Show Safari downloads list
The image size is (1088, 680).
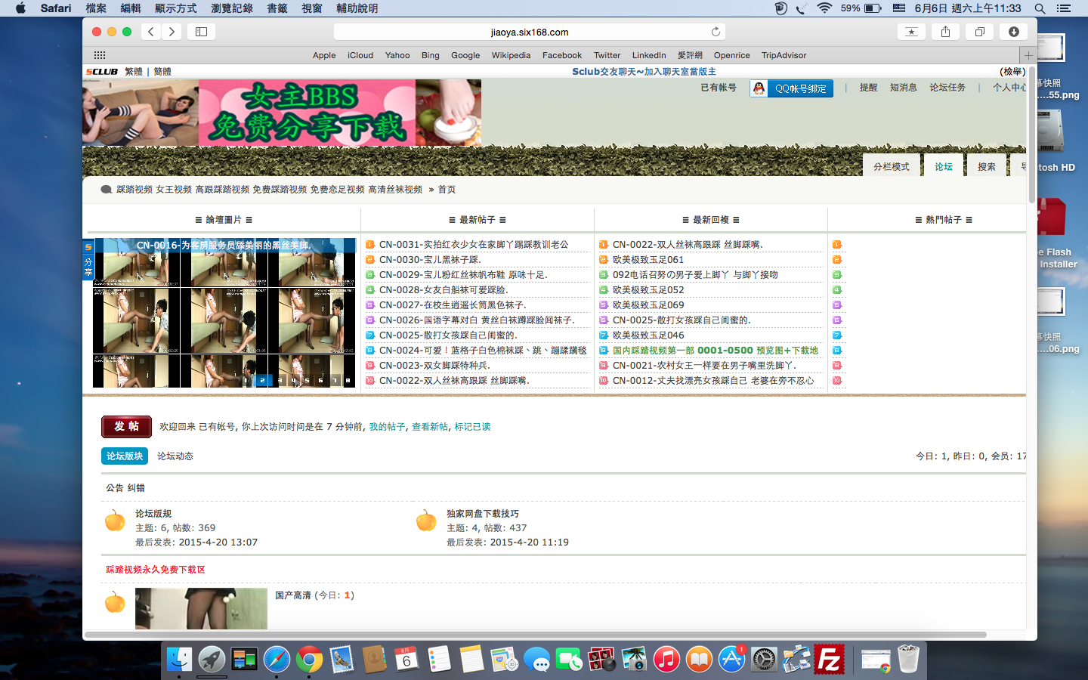tap(1014, 32)
